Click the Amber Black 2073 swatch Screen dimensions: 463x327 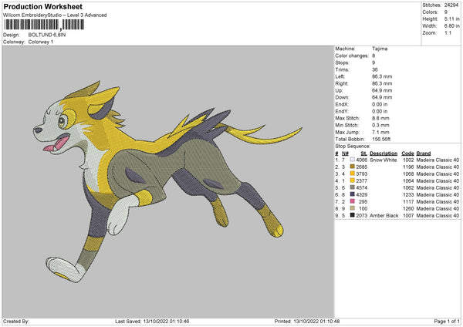coord(353,215)
